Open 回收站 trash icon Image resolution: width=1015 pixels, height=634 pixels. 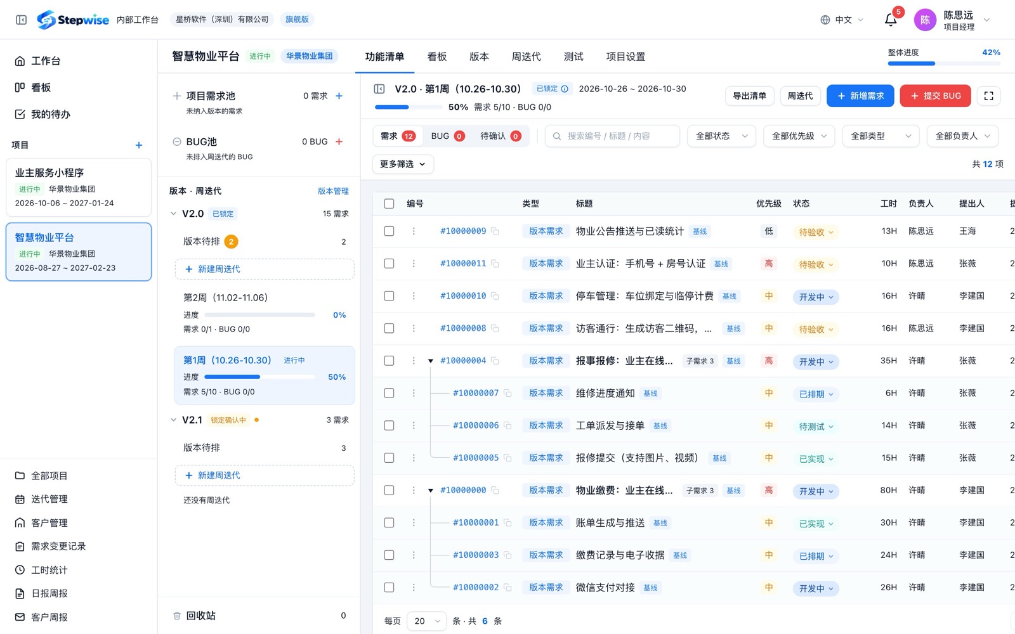pyautogui.click(x=177, y=616)
